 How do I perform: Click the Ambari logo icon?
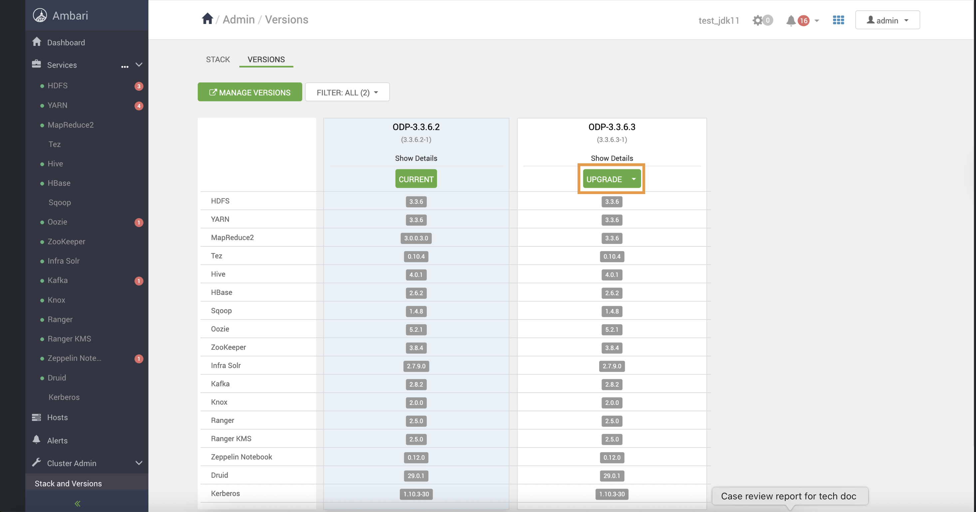[40, 15]
